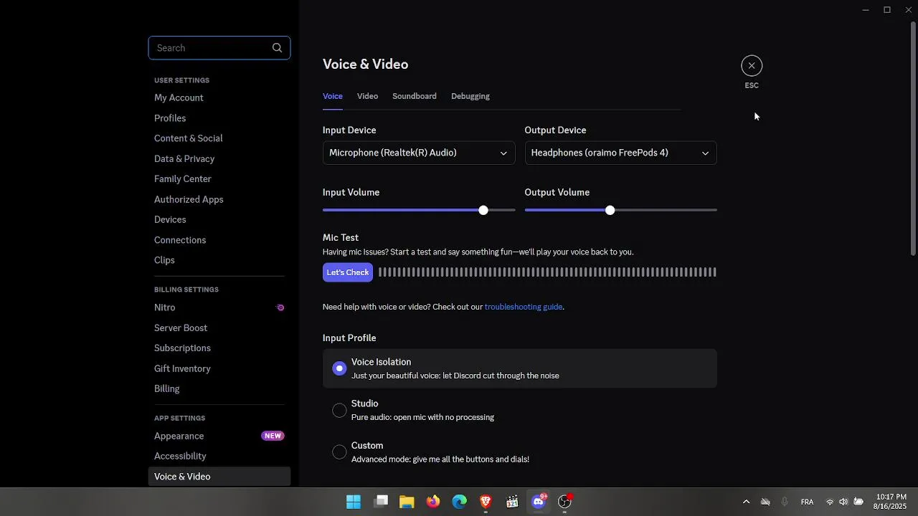Viewport: 918px width, 516px height.
Task: Open Windows Start menu
Action: 354,502
